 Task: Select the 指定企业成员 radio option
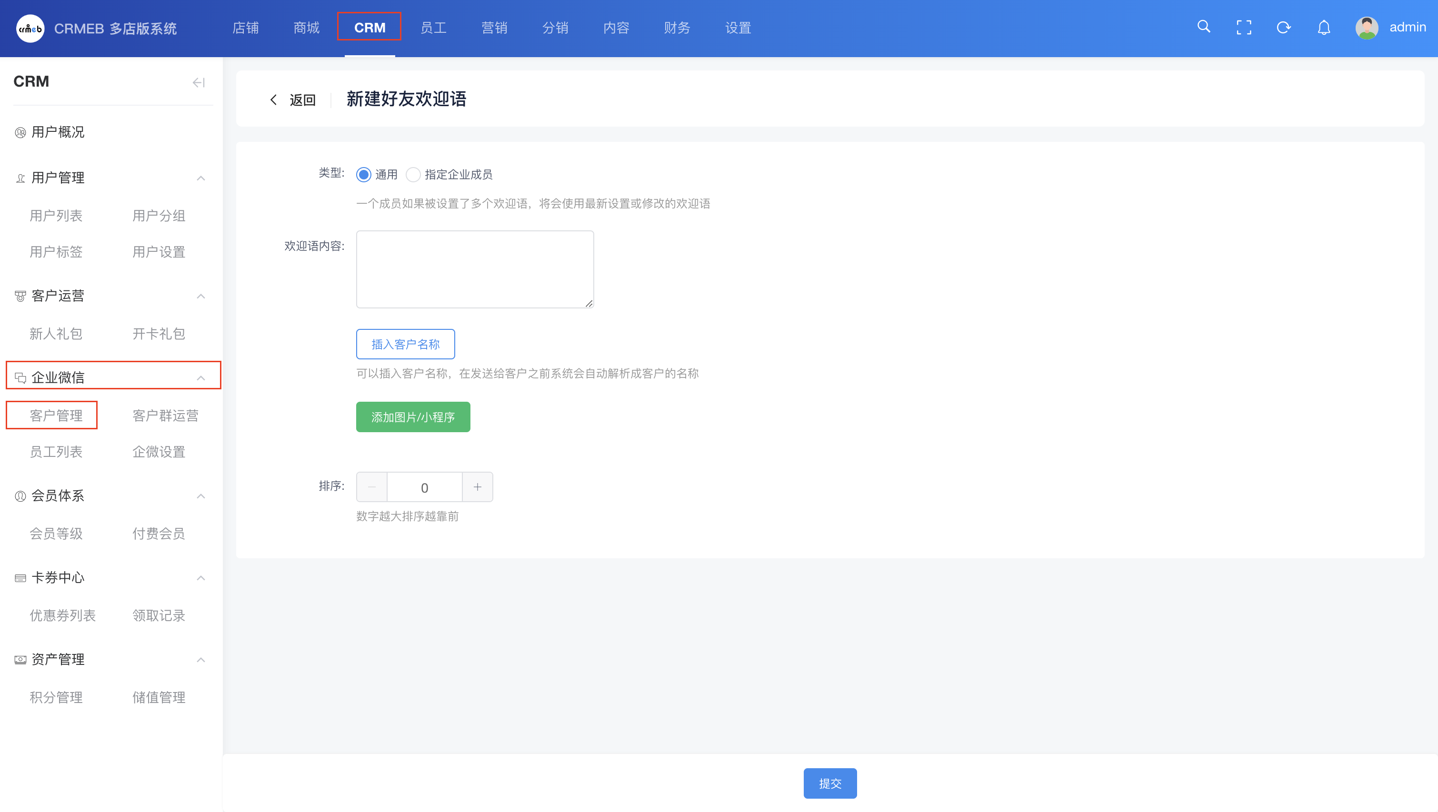413,175
